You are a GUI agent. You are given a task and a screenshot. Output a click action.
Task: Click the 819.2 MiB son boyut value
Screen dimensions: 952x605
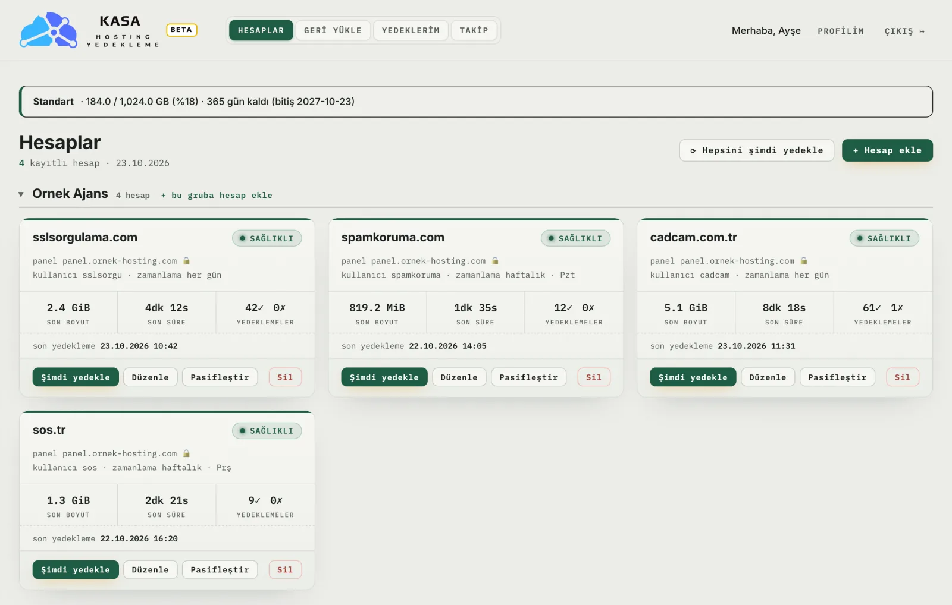coord(377,308)
